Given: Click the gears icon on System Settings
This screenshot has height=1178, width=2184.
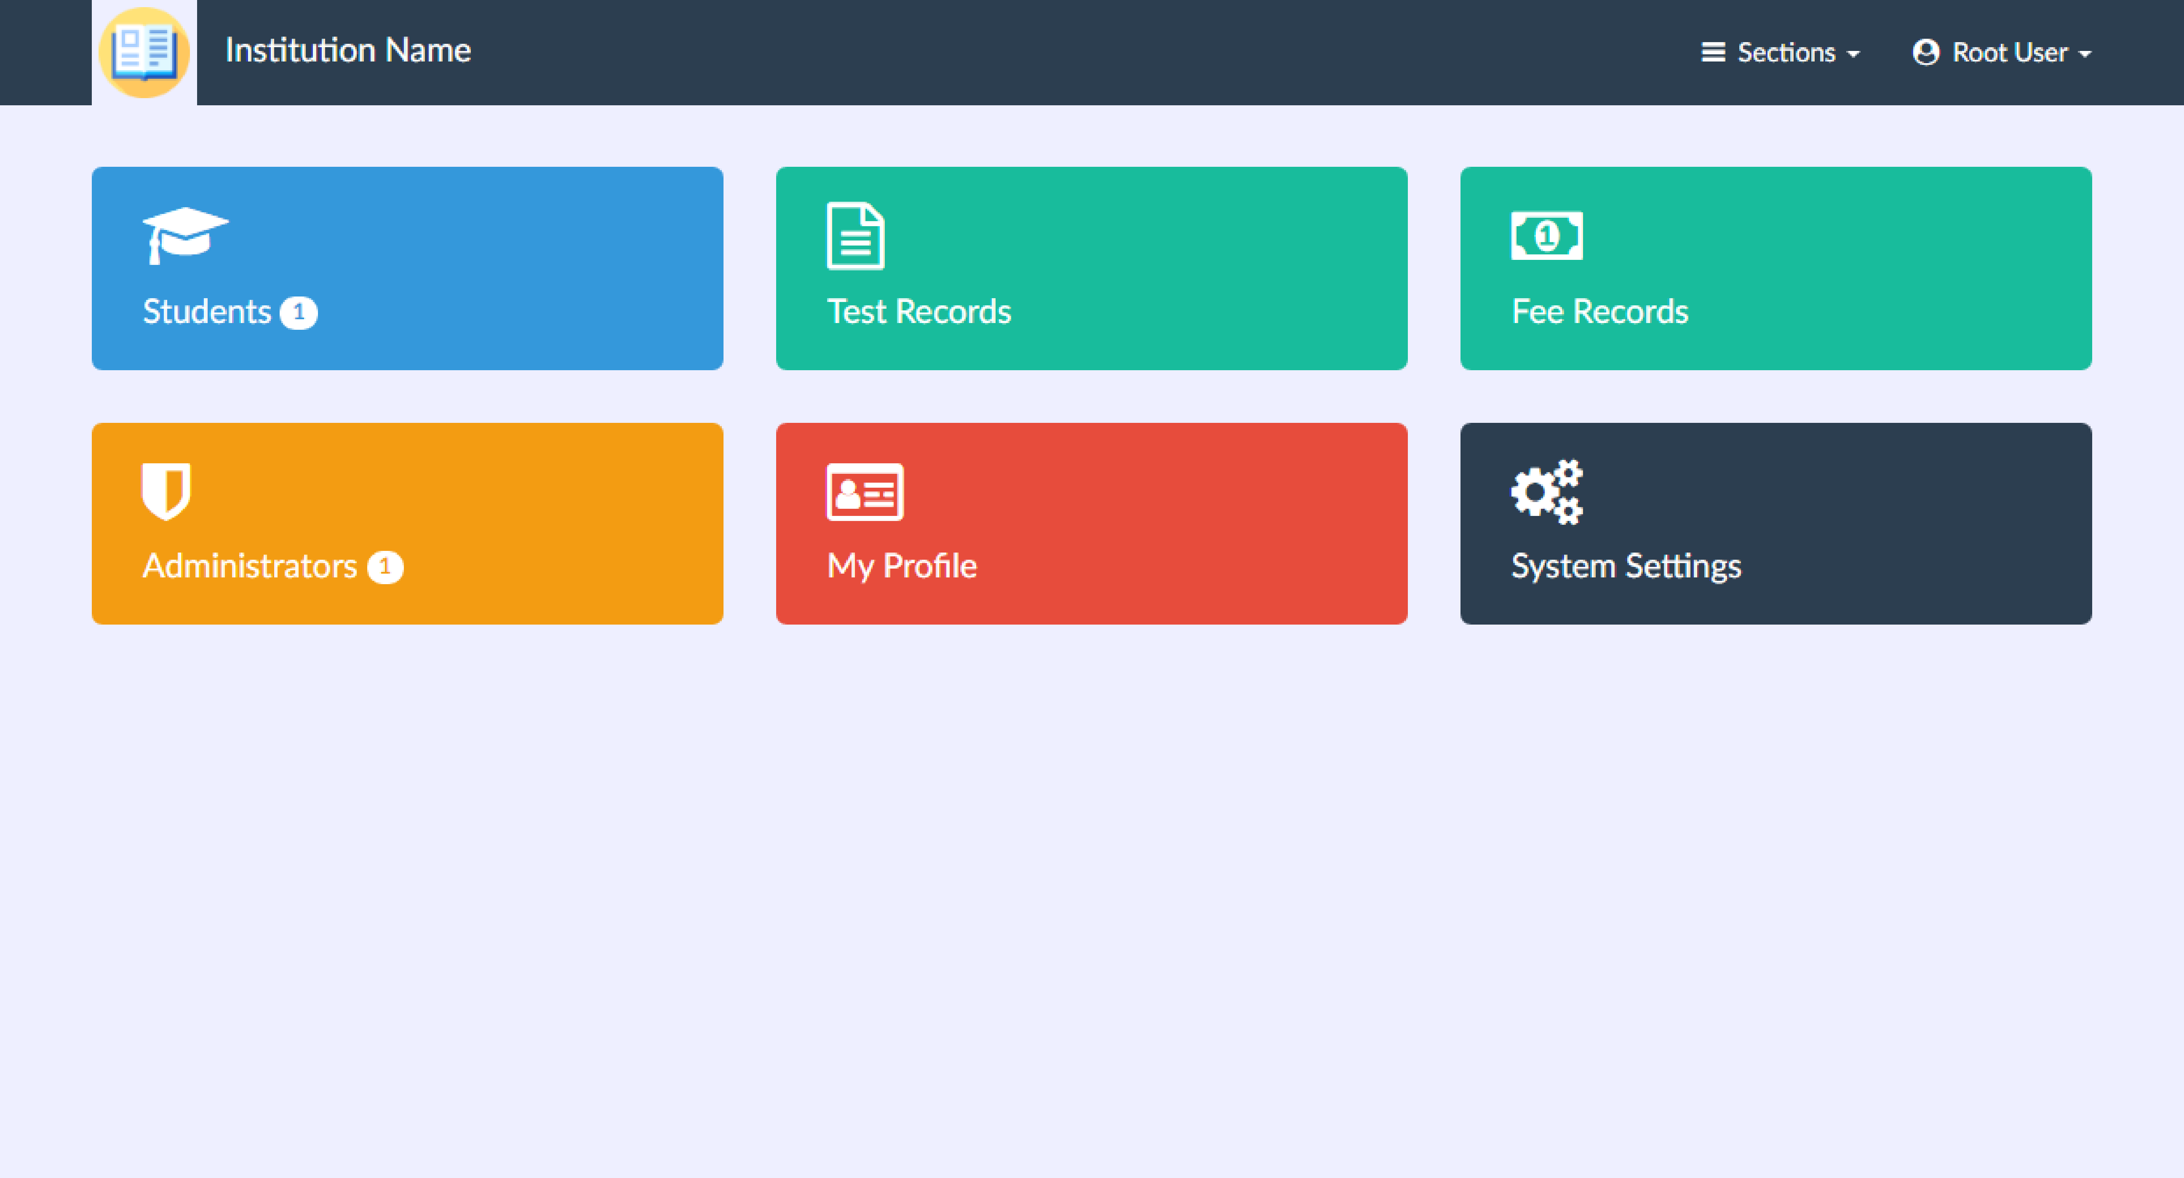Looking at the screenshot, I should tap(1546, 492).
